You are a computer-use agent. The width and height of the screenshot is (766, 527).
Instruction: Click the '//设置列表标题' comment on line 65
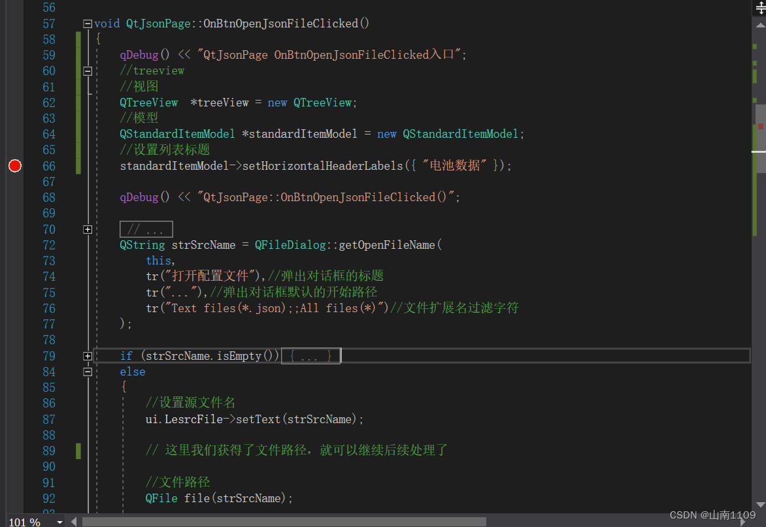coord(165,150)
